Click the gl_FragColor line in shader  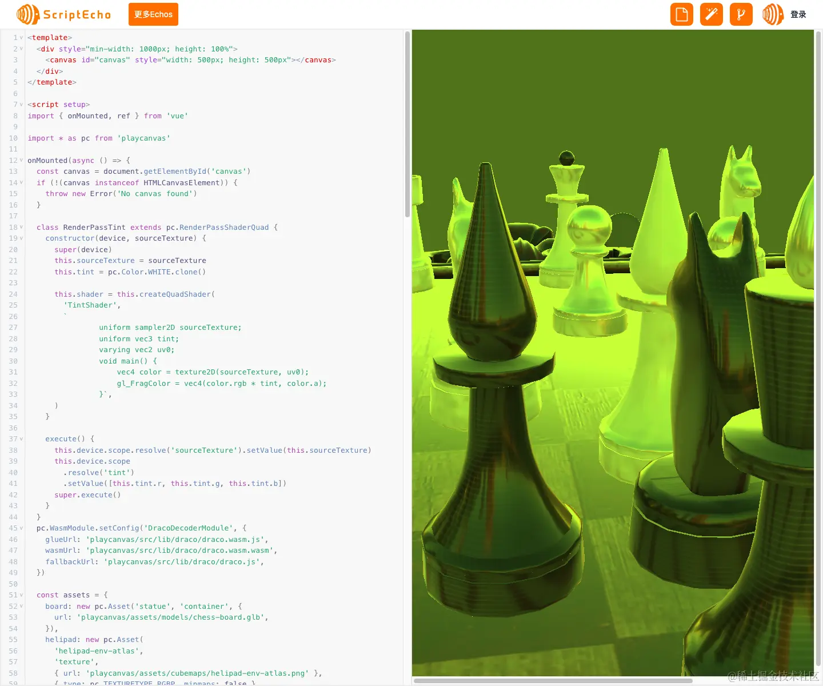222,384
